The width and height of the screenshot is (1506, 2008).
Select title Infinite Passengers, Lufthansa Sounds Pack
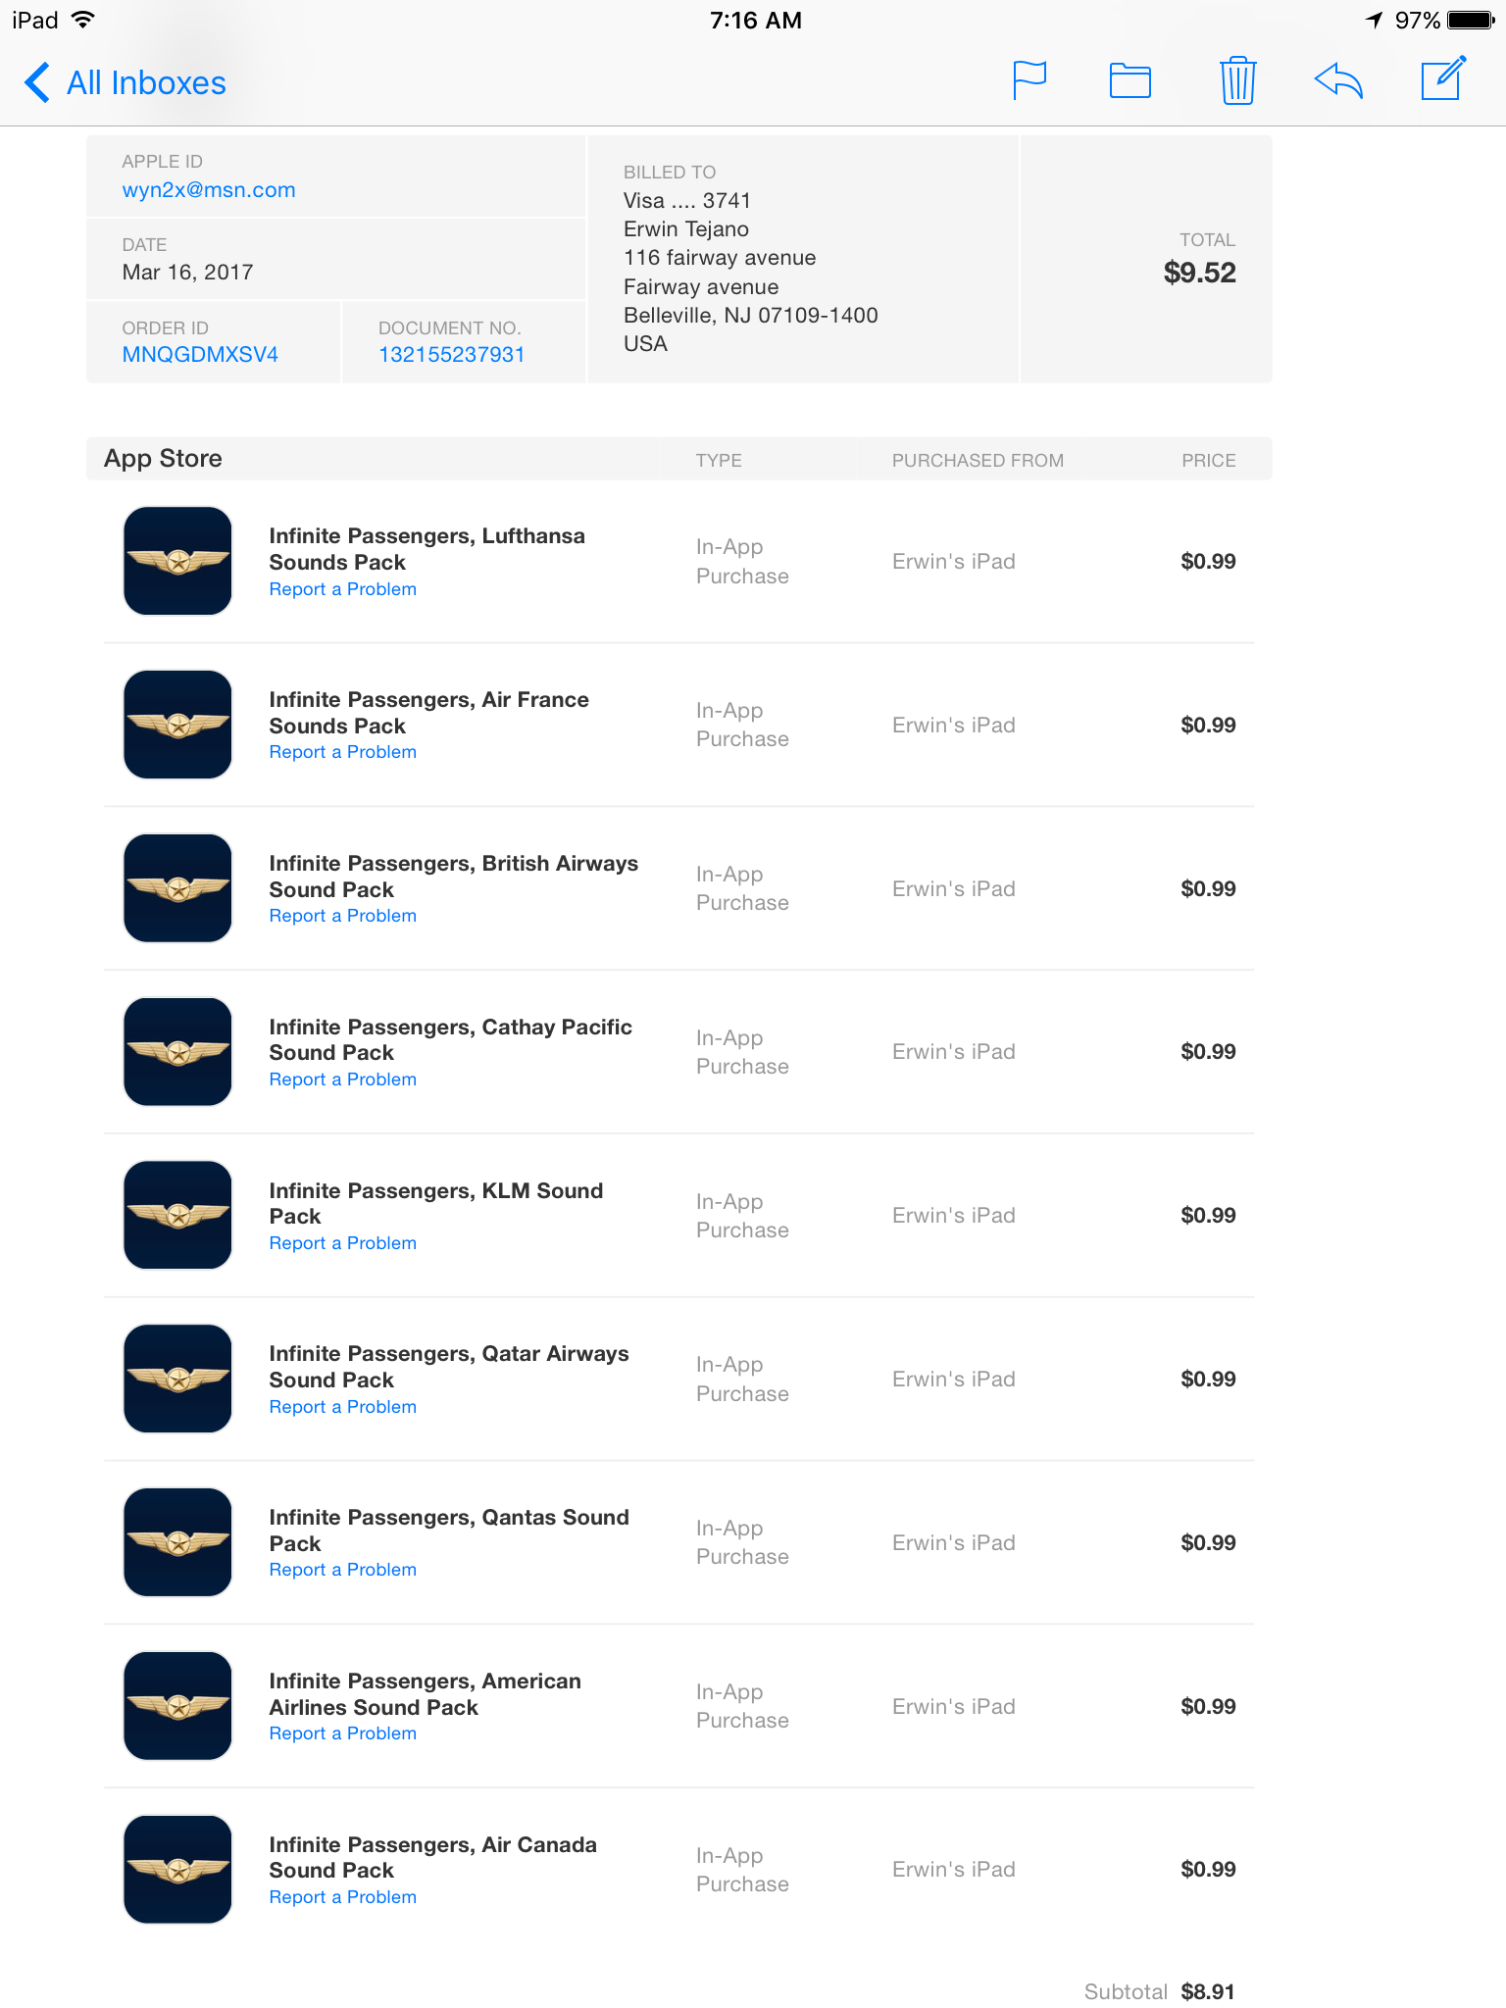[427, 549]
